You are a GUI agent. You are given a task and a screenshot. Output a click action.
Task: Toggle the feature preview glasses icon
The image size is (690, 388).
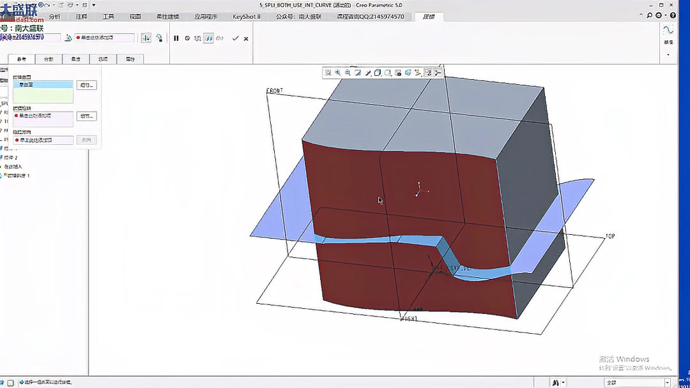[219, 38]
